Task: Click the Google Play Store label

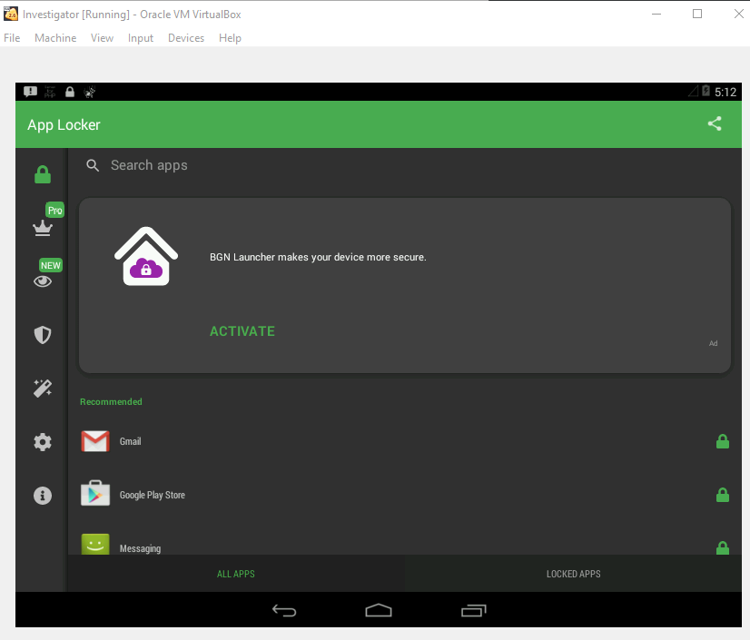Action: [x=153, y=495]
